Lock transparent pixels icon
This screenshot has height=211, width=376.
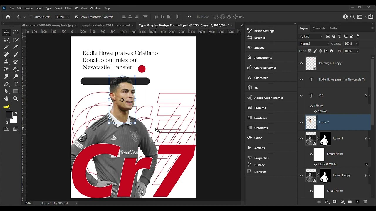(310, 51)
